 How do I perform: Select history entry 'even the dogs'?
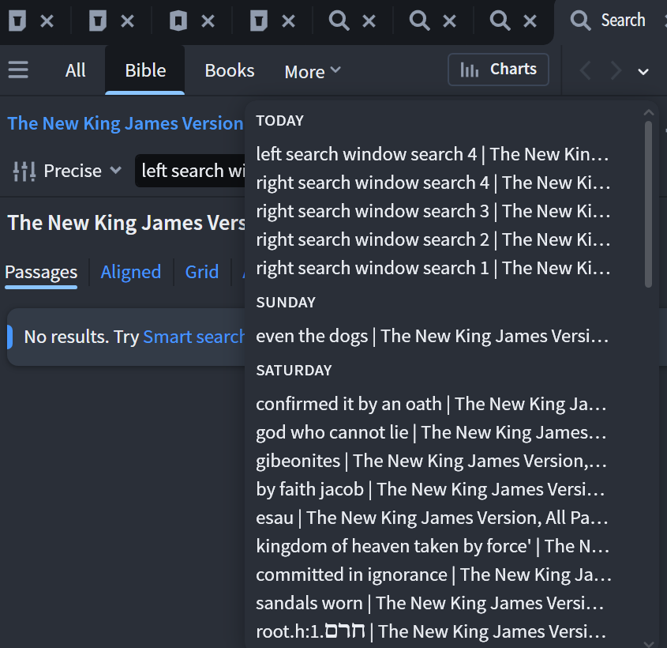[433, 336]
